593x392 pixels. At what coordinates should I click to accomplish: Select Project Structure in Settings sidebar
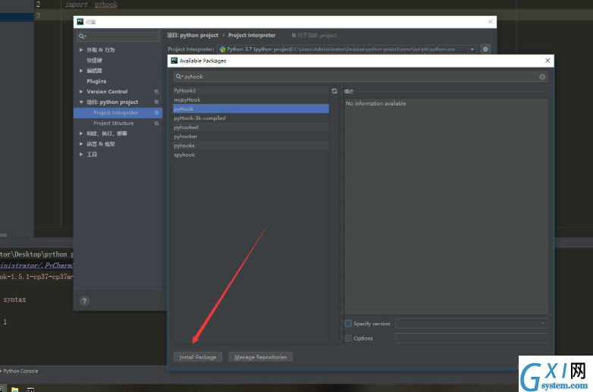(114, 124)
